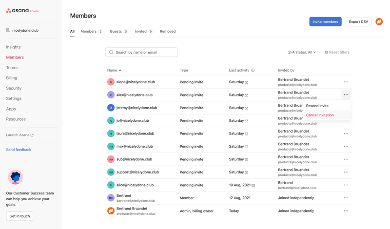Open Teams in the sidebar
Image resolution: width=390 pixels, height=229 pixels.
tap(12, 68)
